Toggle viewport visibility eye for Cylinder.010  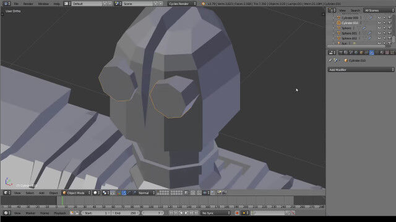point(379,23)
